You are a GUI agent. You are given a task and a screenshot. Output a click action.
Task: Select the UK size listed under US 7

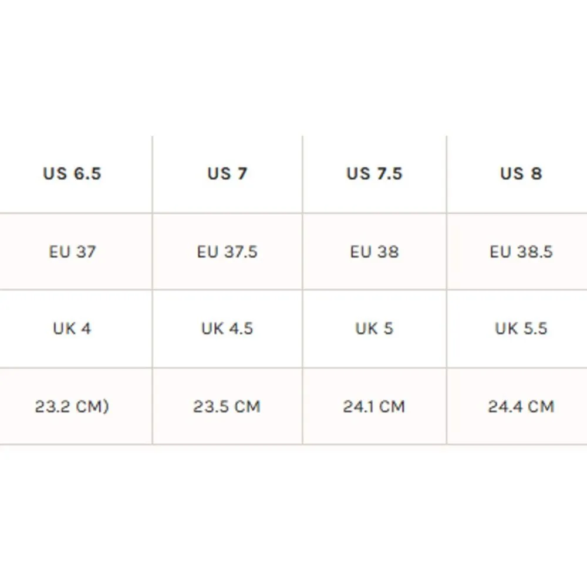227,328
